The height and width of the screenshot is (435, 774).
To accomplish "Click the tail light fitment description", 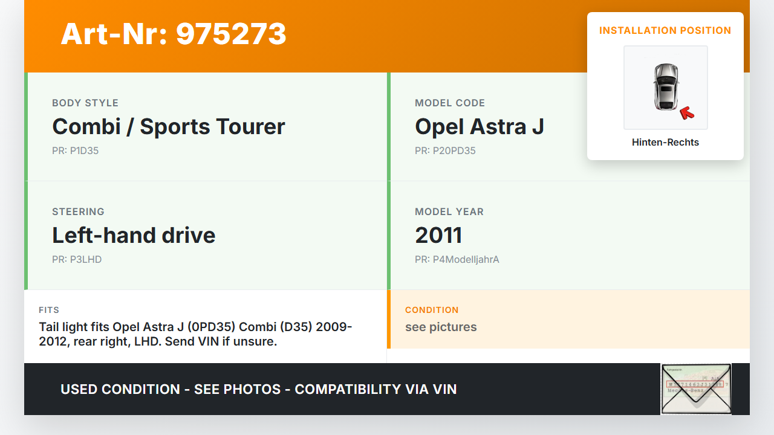I will tap(195, 334).
